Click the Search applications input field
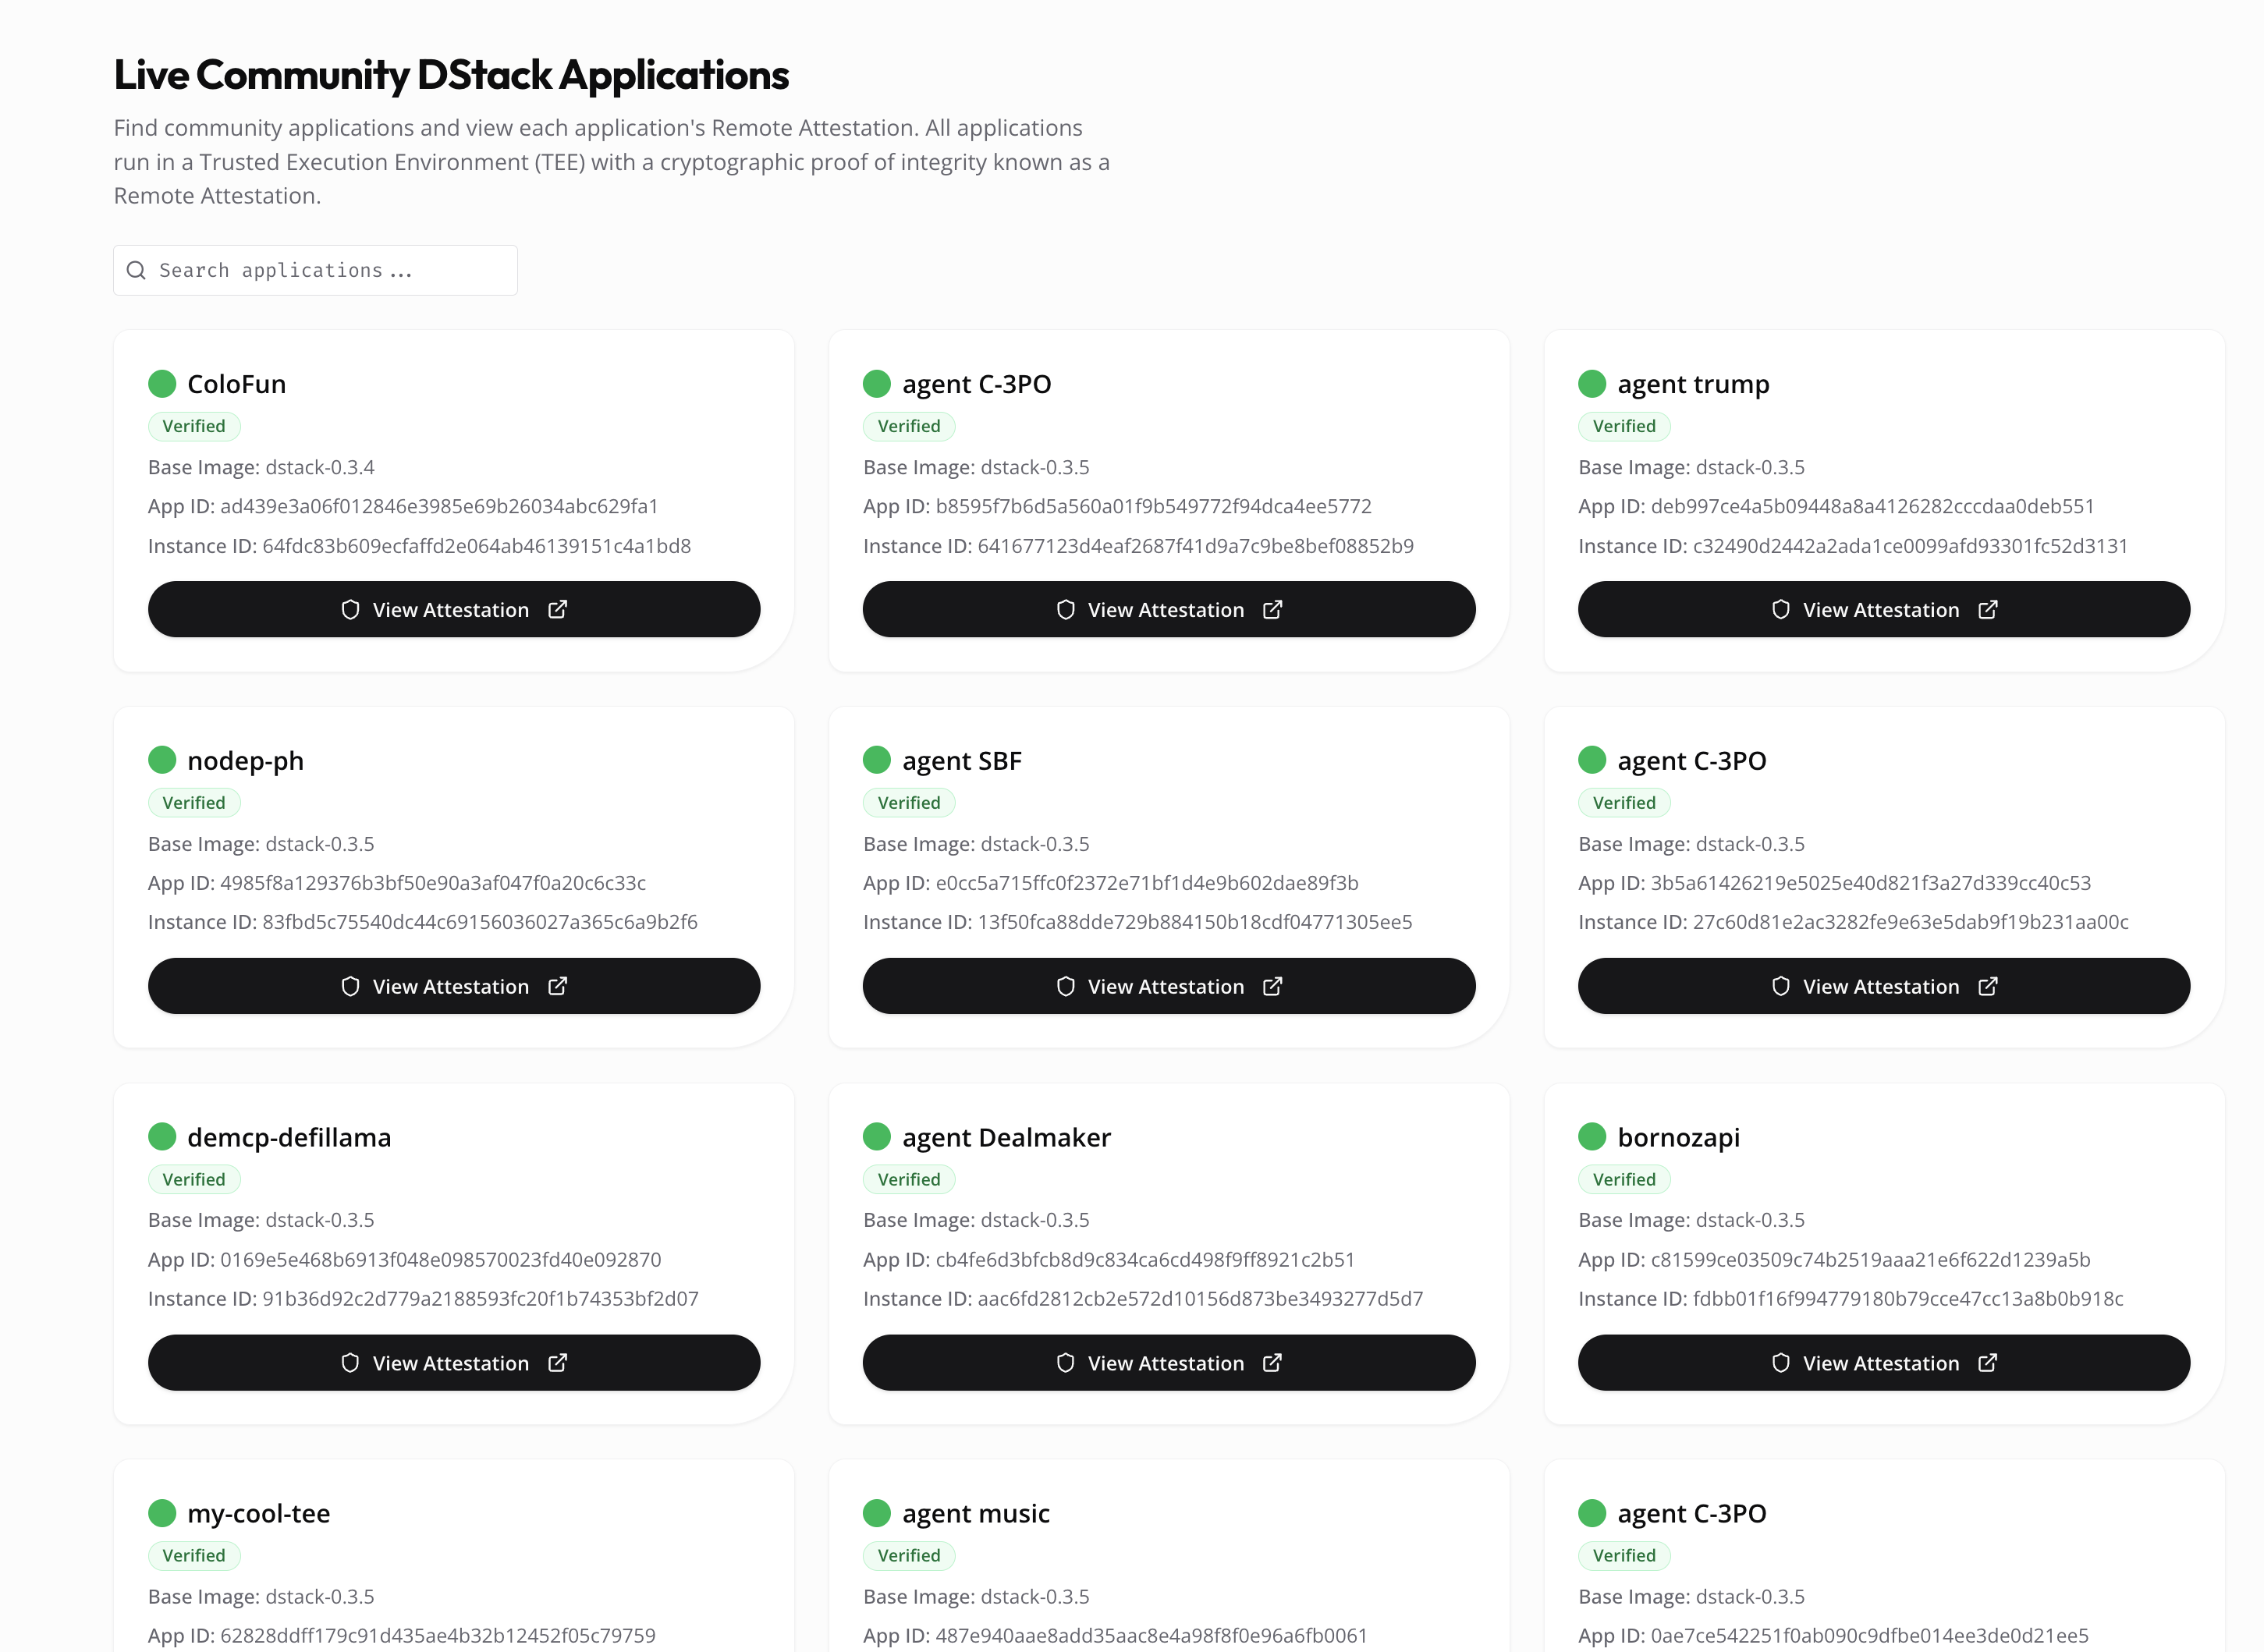The image size is (2264, 1652). (x=330, y=271)
